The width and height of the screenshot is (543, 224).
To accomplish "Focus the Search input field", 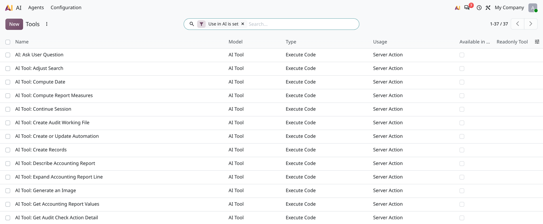I will [302, 24].
